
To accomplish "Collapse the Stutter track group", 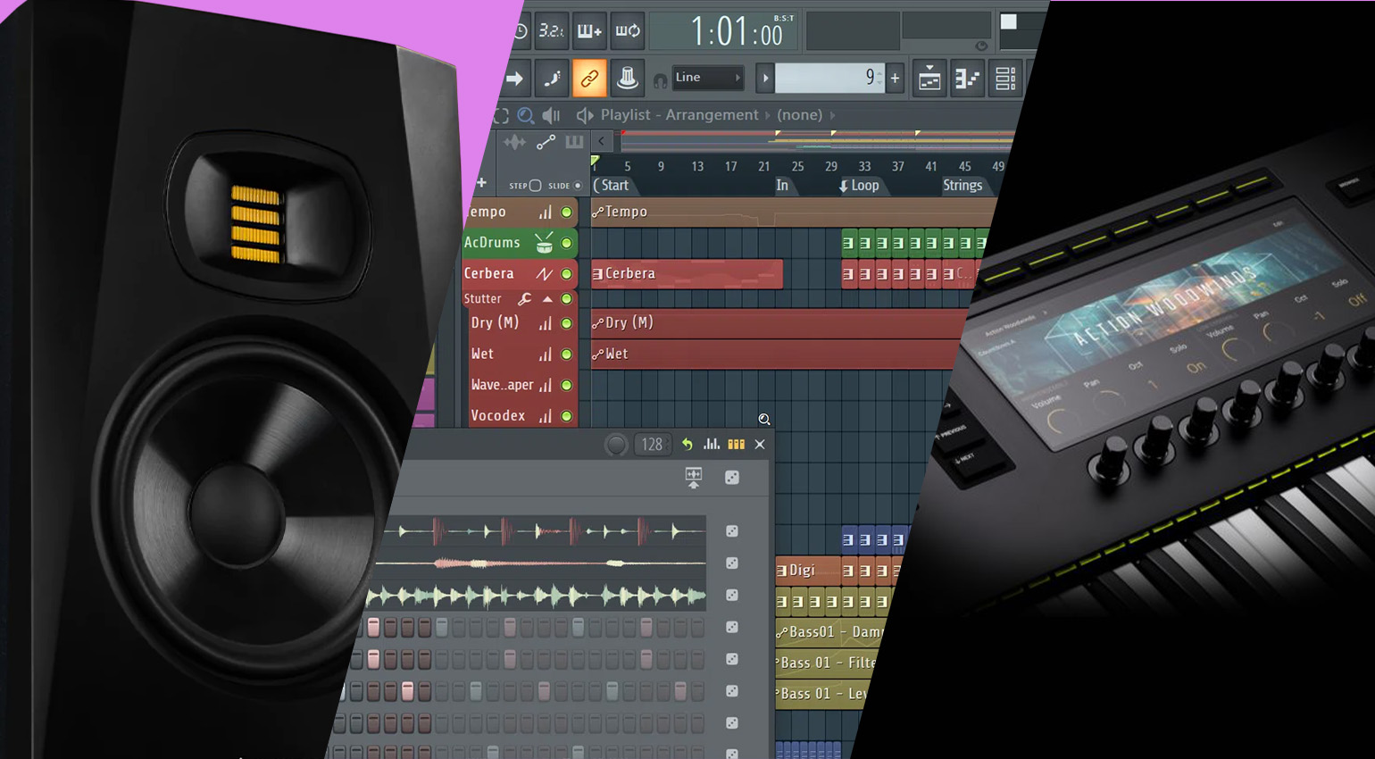I will (x=547, y=299).
